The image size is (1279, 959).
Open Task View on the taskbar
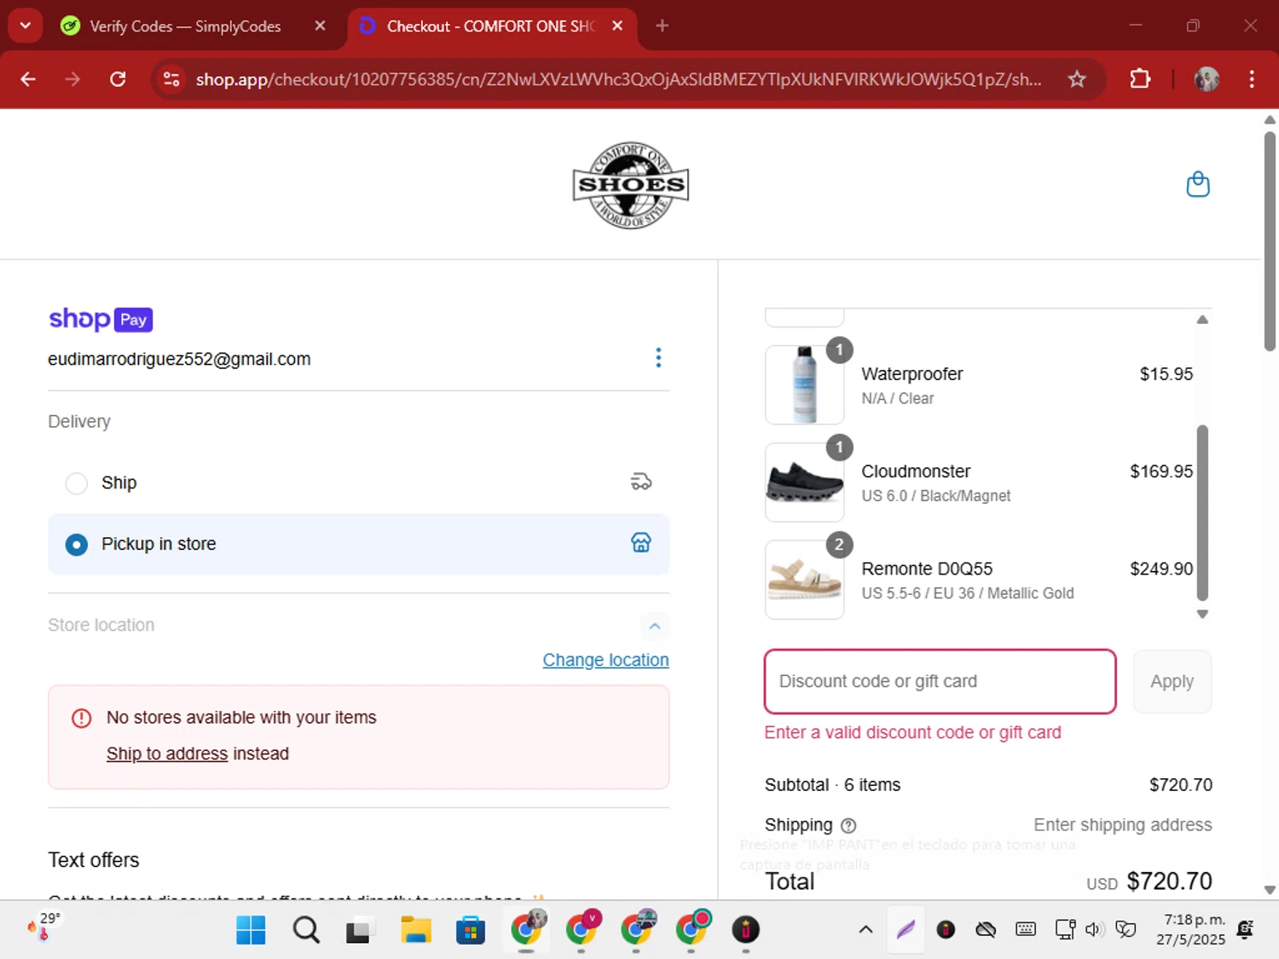(x=359, y=930)
